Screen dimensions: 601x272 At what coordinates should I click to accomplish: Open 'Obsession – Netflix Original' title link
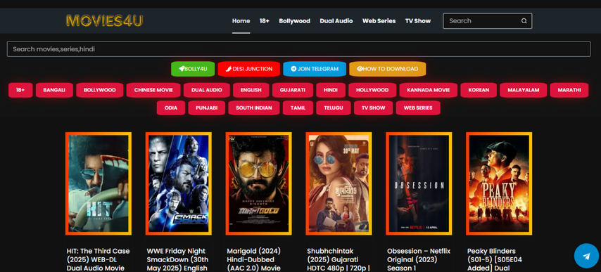(419, 260)
